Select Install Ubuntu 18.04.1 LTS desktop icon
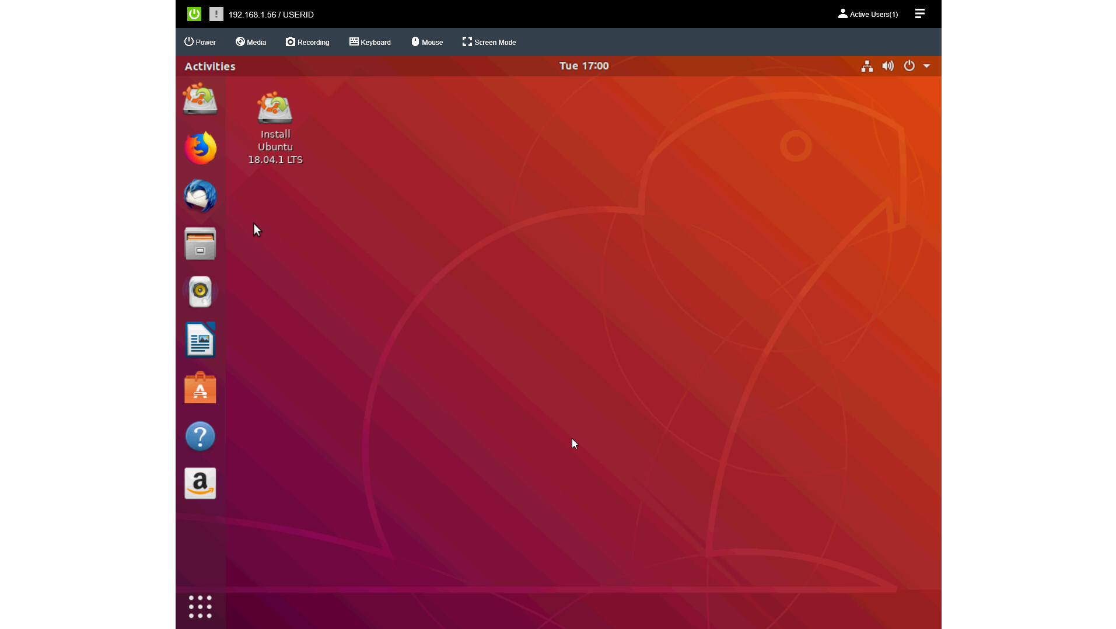 [275, 128]
